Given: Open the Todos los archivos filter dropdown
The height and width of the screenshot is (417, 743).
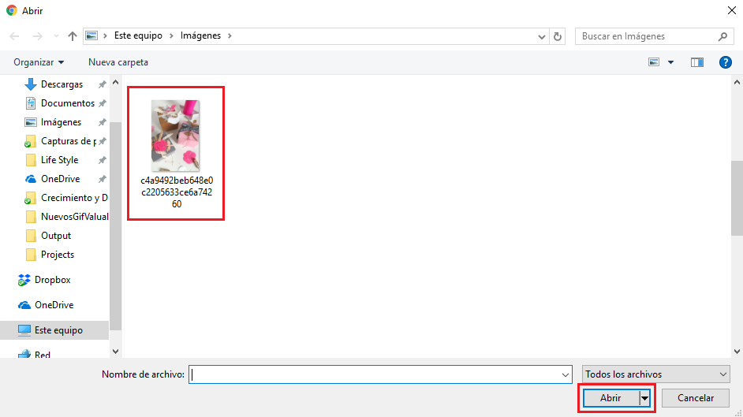Looking at the screenshot, I should click(655, 374).
